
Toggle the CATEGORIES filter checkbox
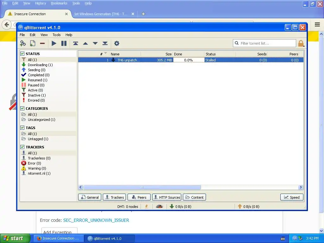[x=22, y=109]
